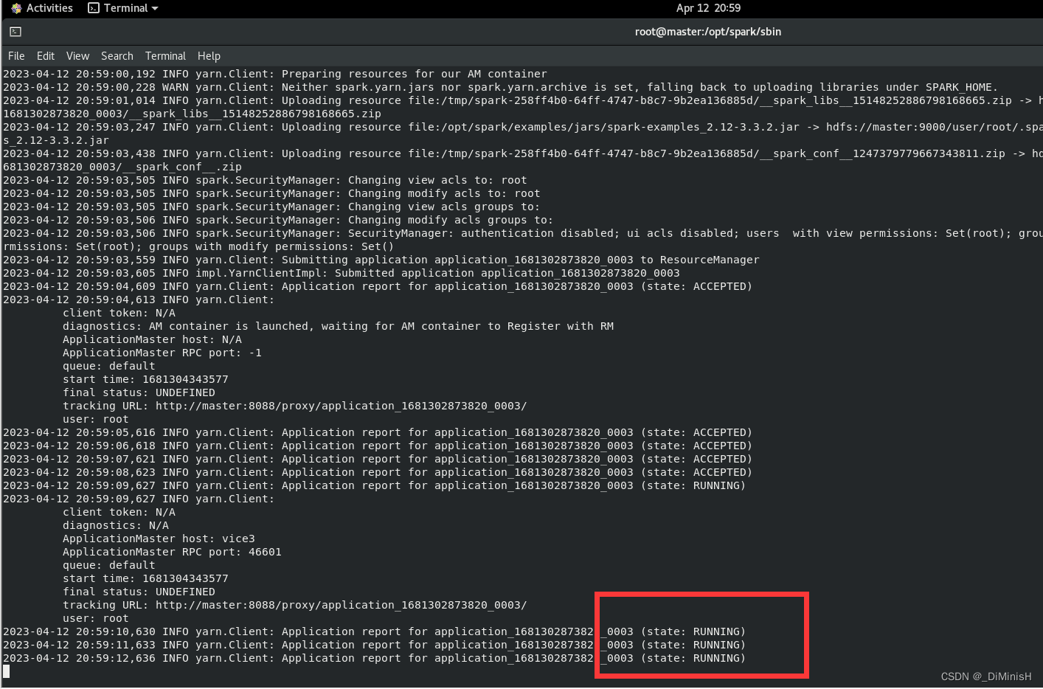Click the 20:59:07,621 state ACCEPTED line

(x=378, y=459)
